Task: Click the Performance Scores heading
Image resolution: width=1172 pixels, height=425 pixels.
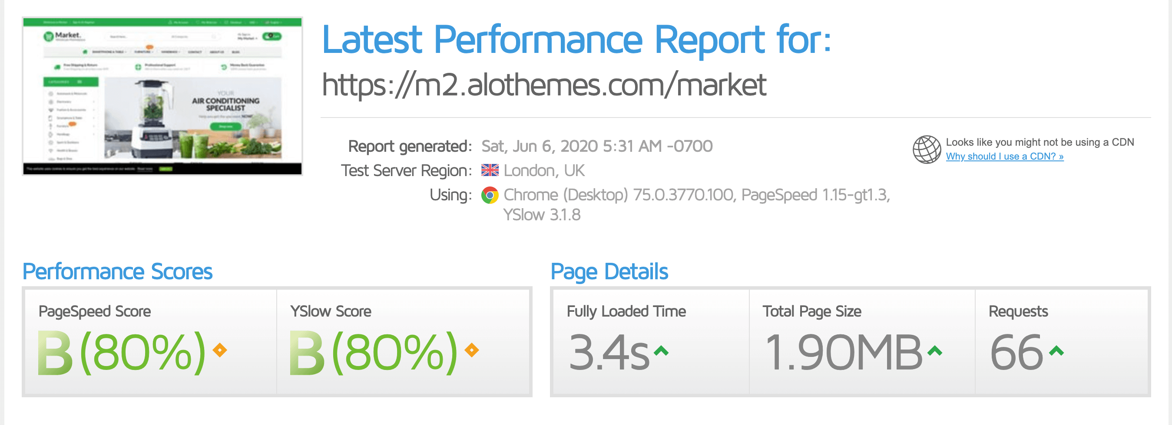Action: [x=117, y=271]
